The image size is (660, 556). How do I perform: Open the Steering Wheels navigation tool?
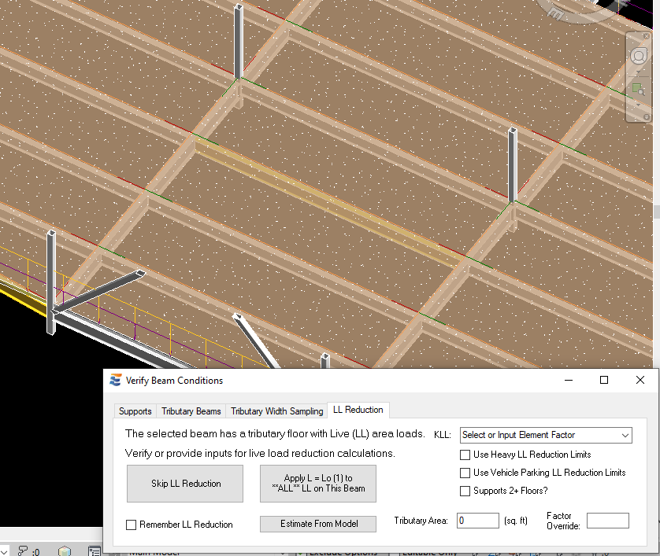pos(639,57)
